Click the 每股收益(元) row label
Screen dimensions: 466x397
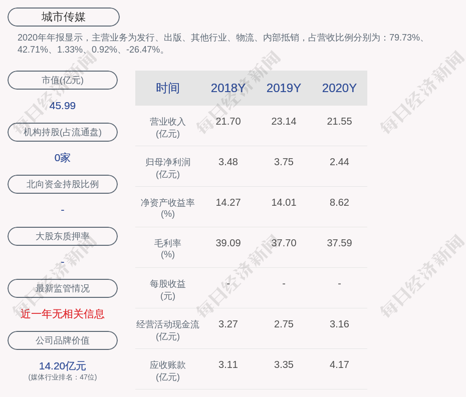[168, 290]
